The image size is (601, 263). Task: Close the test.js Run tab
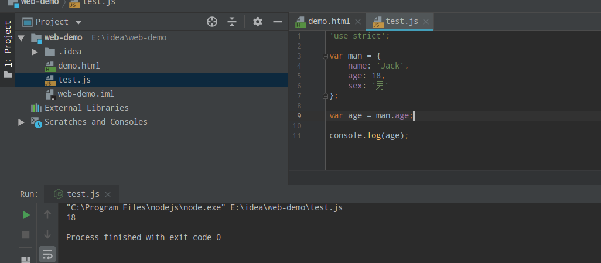[108, 194]
